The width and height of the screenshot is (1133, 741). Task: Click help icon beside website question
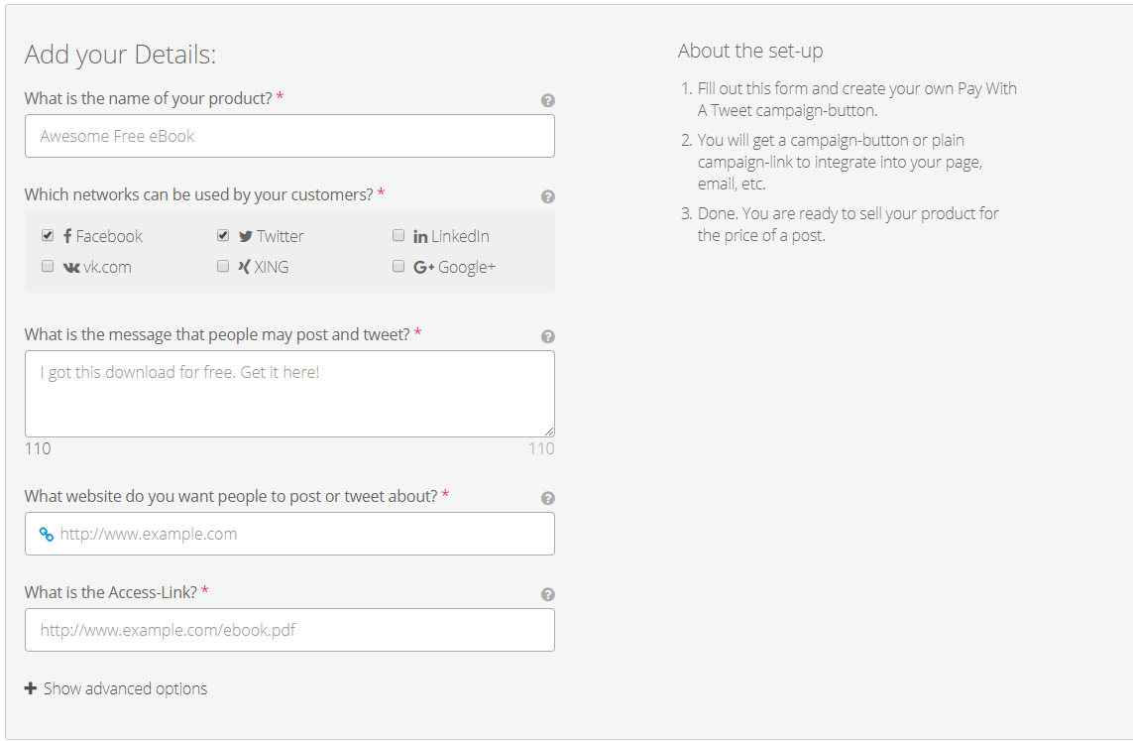tap(548, 498)
